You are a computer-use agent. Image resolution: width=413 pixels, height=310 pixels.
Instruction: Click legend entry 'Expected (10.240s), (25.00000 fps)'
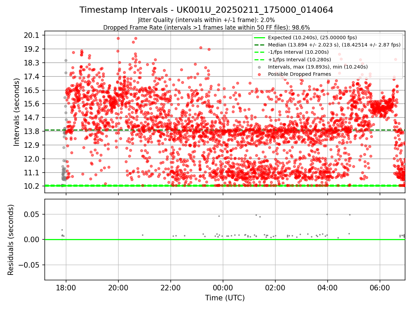313,38
